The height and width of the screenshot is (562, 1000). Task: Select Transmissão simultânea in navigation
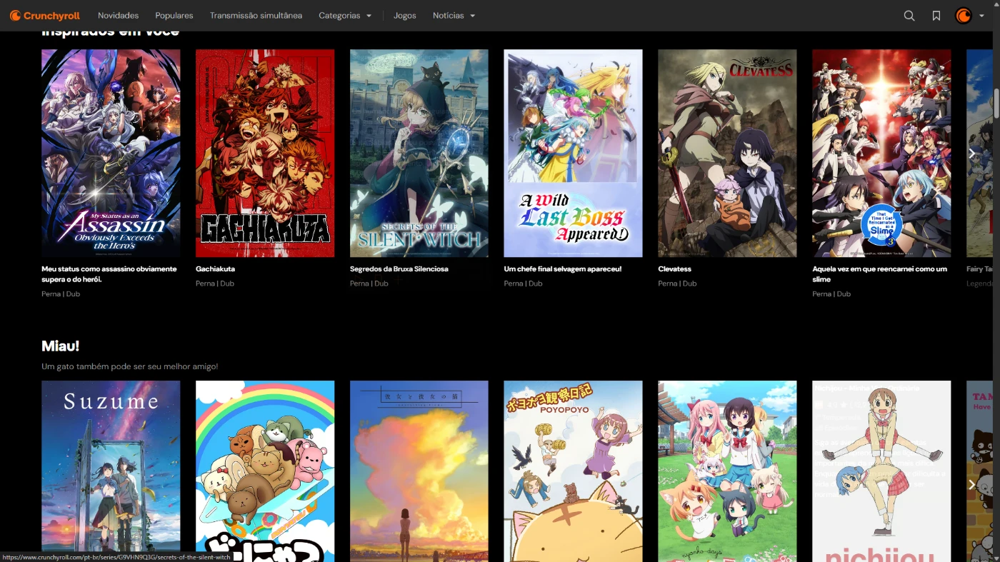click(x=256, y=16)
